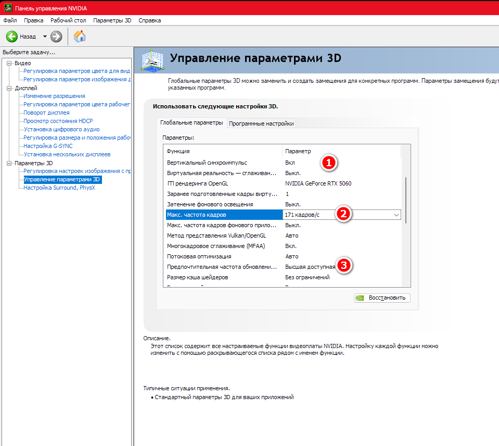Open the Back history dropdown arrow
Viewport: 499px width, 446px height.
45,36
